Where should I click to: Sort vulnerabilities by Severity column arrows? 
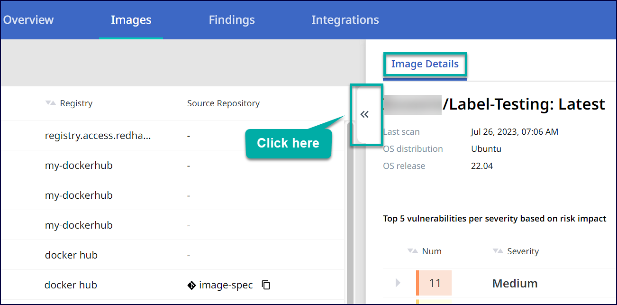pyautogui.click(x=497, y=251)
